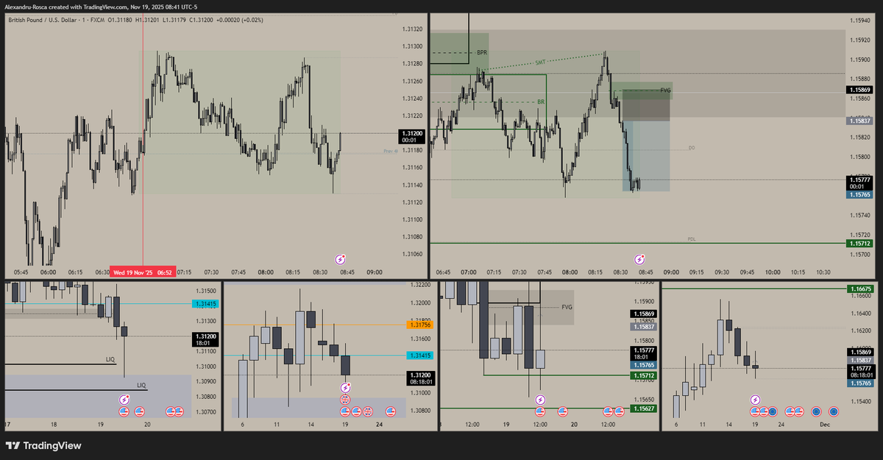Click the US flag event above date 20 in the 1.15627 chart
This screenshot has height=460, width=883.
563,411
